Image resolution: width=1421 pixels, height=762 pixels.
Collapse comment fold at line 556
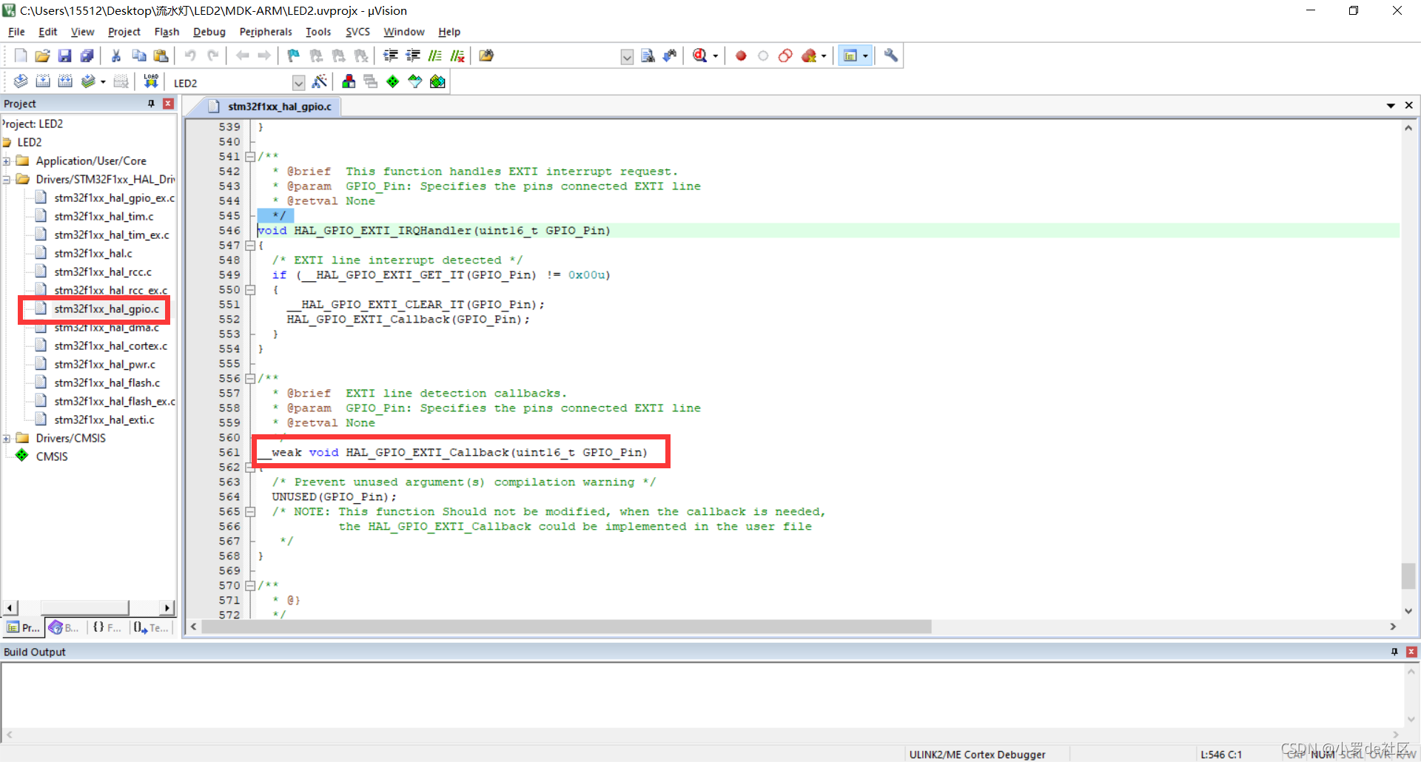pos(250,379)
